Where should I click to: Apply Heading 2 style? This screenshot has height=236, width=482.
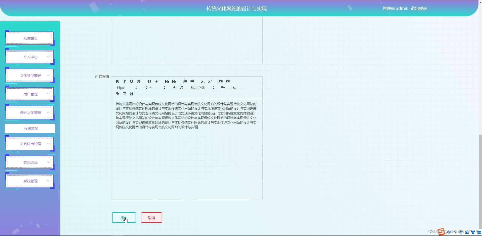pos(174,82)
